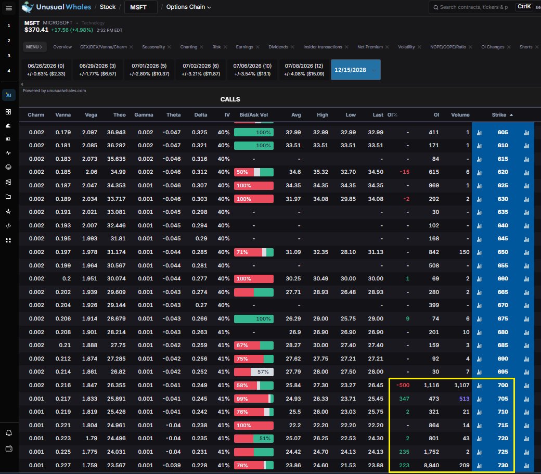Click the 57% bid/ask bar for 695

click(x=254, y=372)
